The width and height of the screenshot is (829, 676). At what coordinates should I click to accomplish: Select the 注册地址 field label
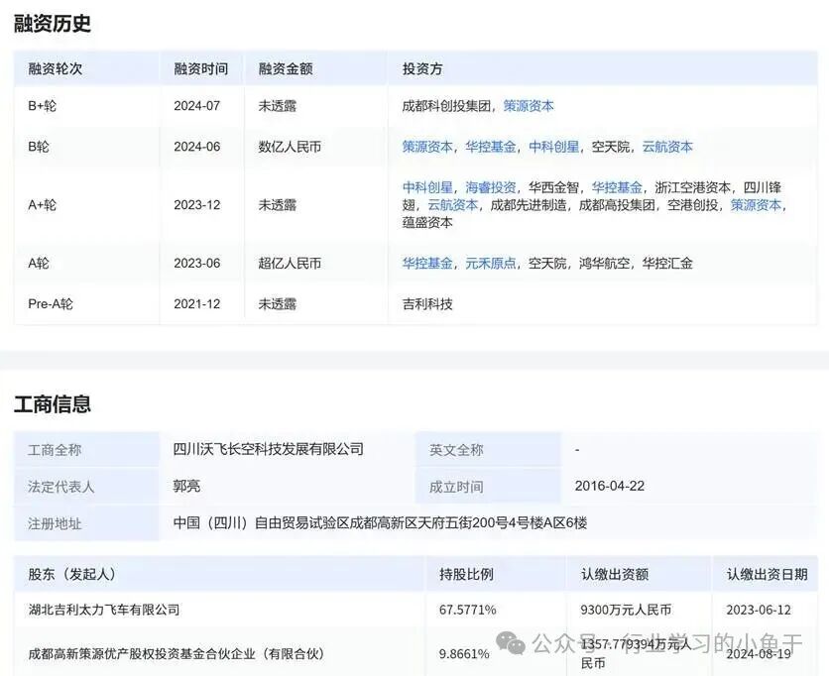point(55,523)
